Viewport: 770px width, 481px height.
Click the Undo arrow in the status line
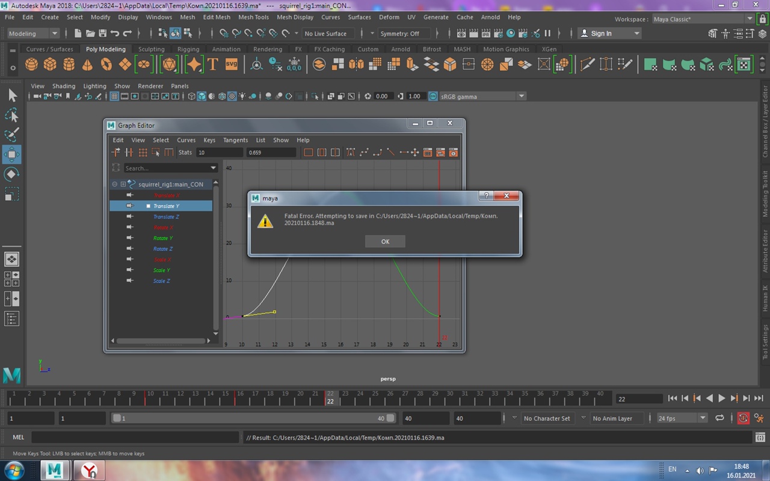pos(115,34)
